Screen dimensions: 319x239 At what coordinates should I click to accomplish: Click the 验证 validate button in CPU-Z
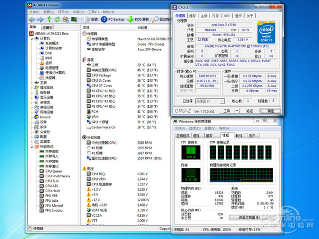point(249,110)
